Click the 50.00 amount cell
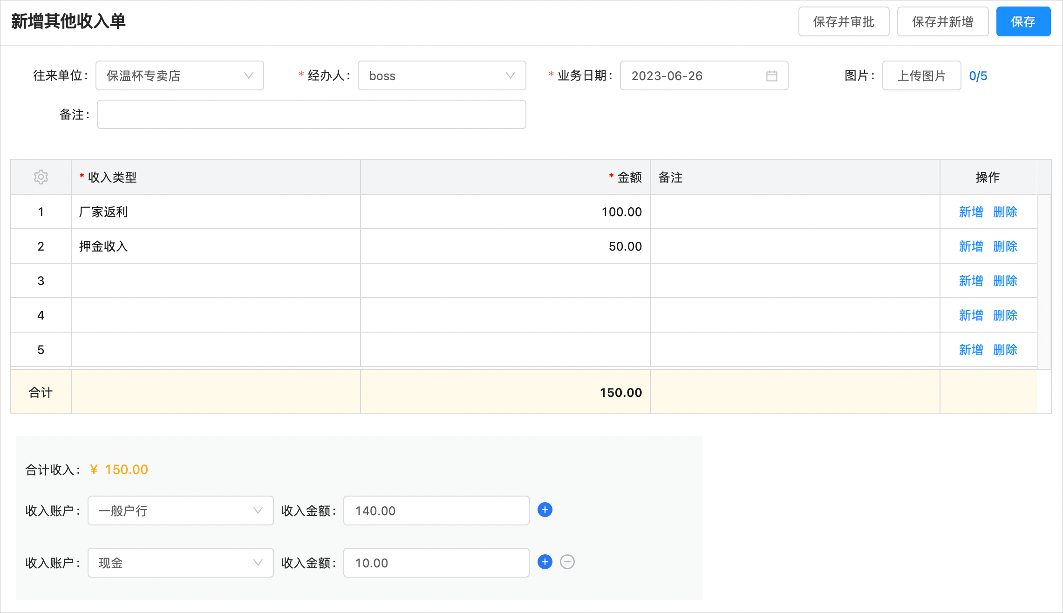1063x613 pixels. 505,246
